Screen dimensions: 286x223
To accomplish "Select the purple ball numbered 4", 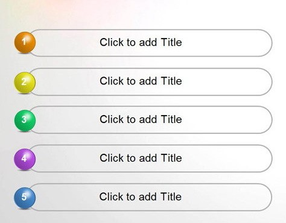I will (x=25, y=159).
